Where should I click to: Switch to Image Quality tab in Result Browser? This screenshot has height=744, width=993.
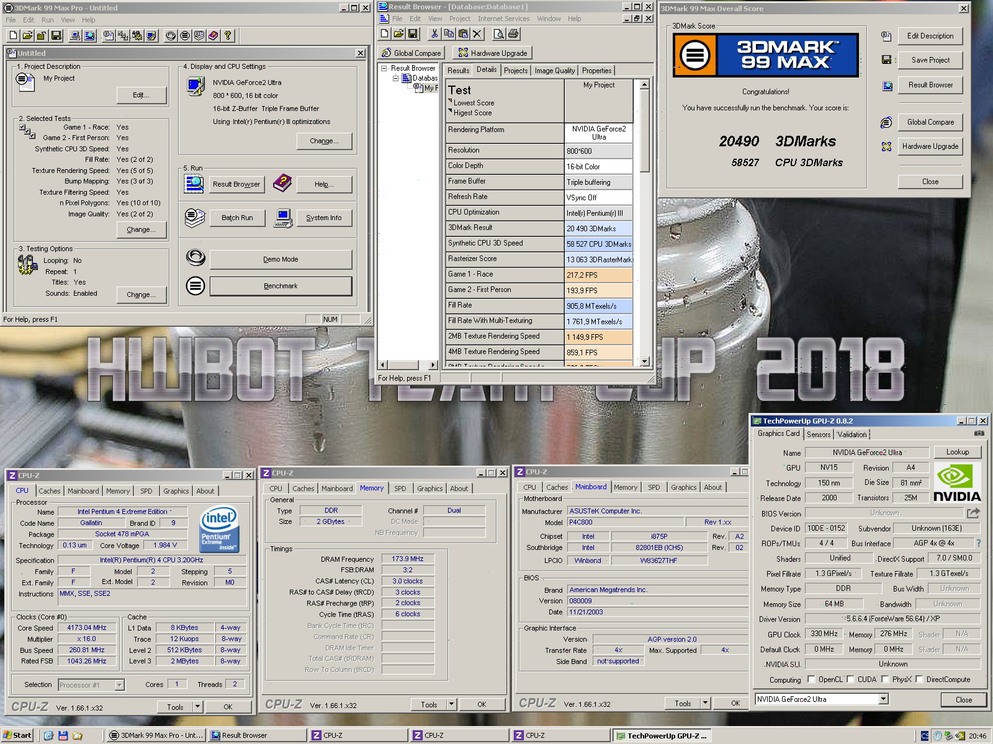(555, 71)
